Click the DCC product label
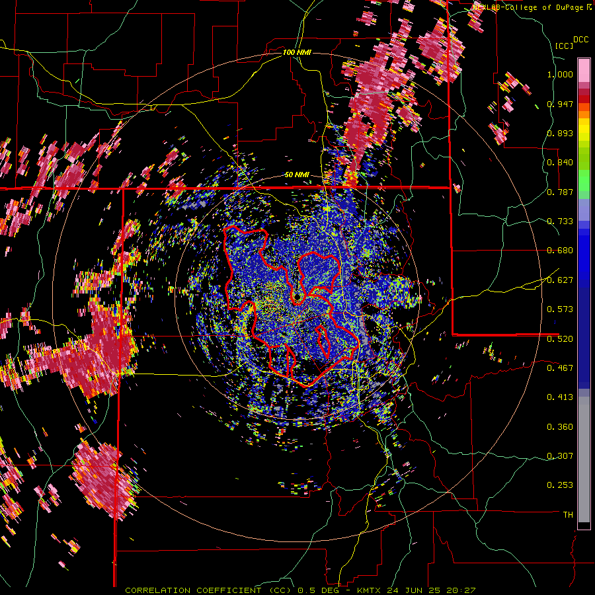Image resolution: width=595 pixels, height=595 pixels. [x=580, y=40]
